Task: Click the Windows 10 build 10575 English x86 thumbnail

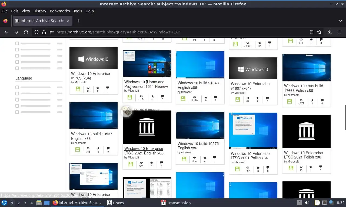Action: coord(200,125)
